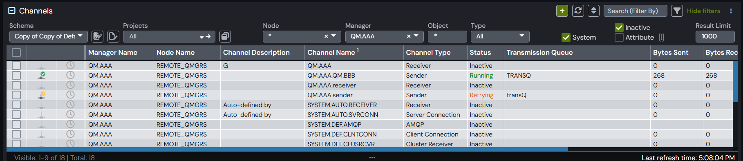Select checkbox for QM.AAA.sender row

click(16, 95)
